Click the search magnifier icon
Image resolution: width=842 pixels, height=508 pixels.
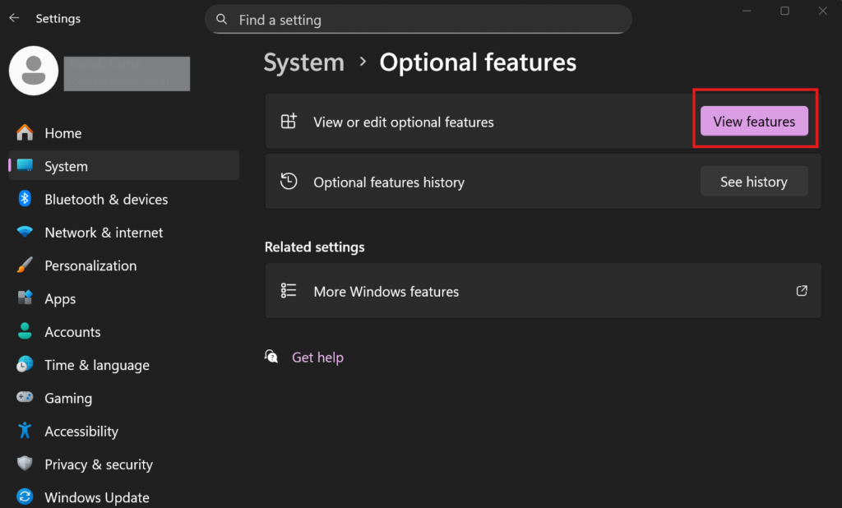(x=221, y=19)
